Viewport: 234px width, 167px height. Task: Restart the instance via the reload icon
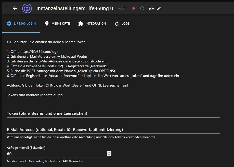click(x=142, y=8)
